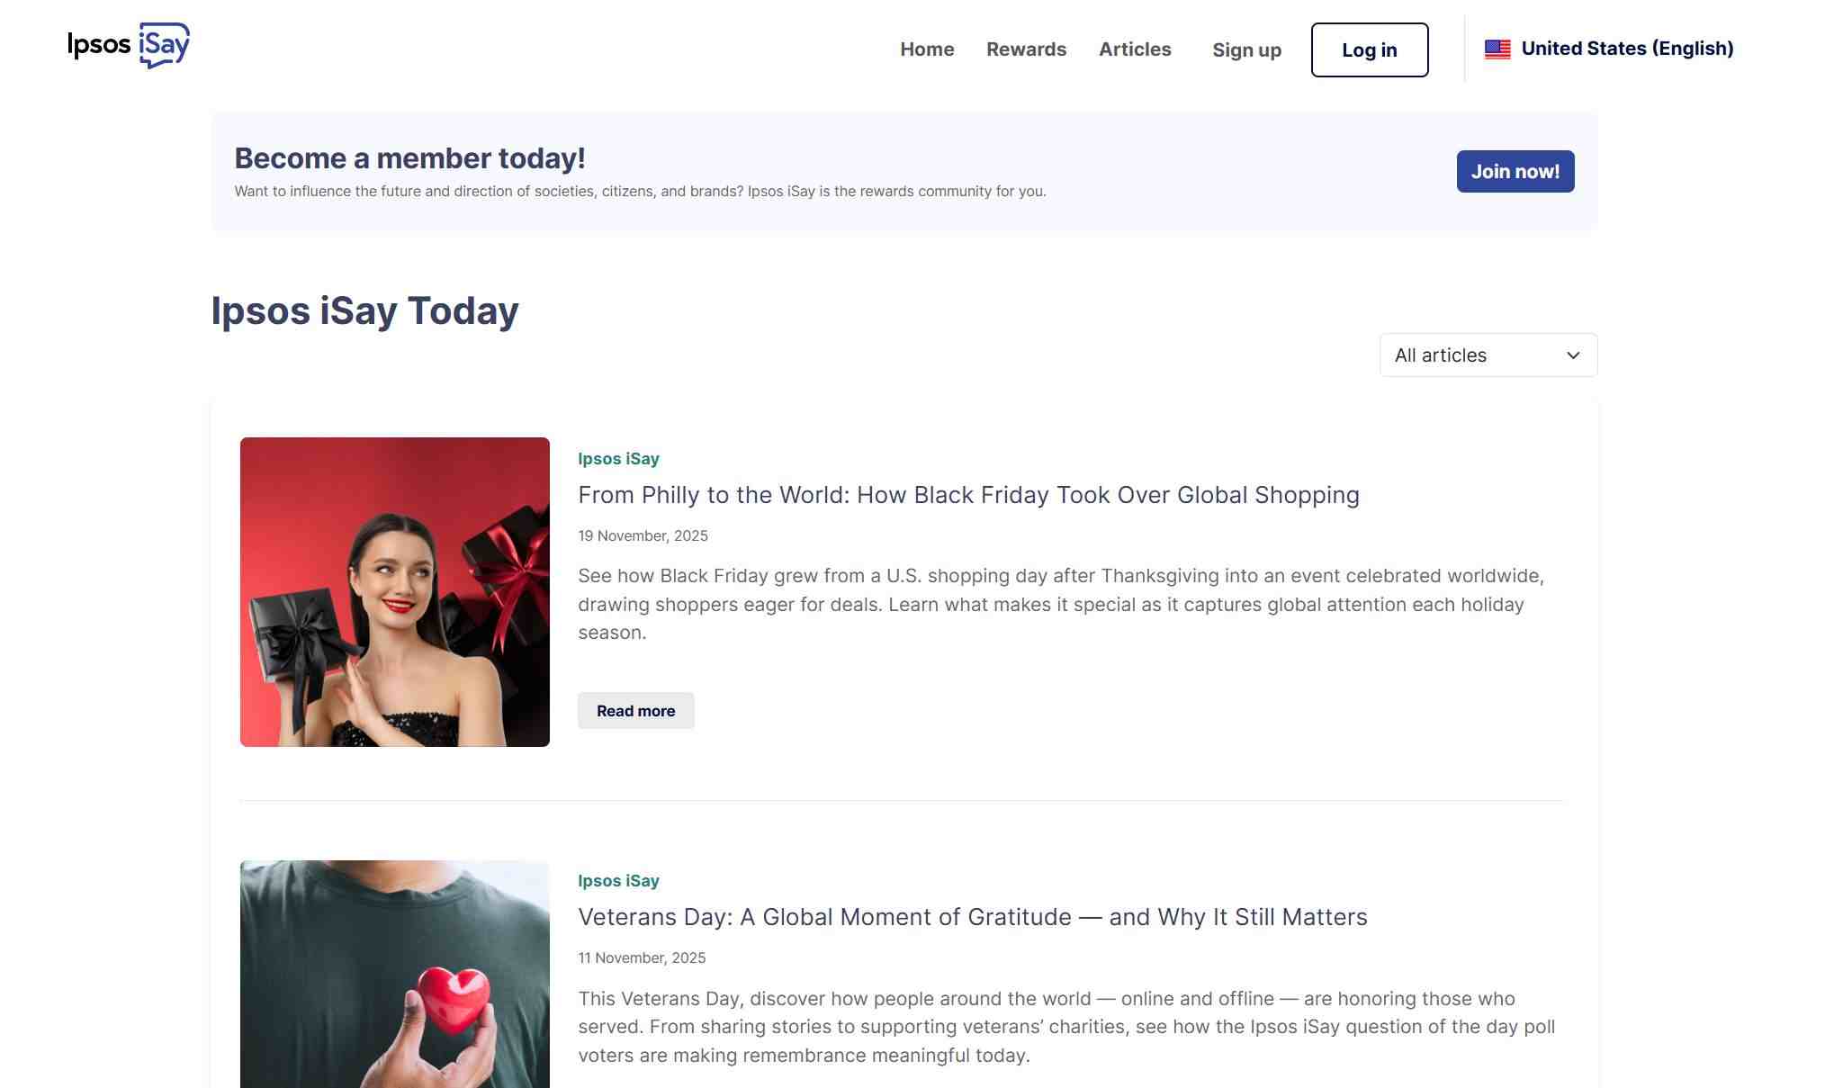Open the Rewards menu item
1825x1088 pixels.
click(x=1026, y=49)
